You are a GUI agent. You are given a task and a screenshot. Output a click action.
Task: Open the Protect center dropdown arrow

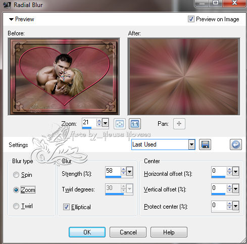coord(235,206)
